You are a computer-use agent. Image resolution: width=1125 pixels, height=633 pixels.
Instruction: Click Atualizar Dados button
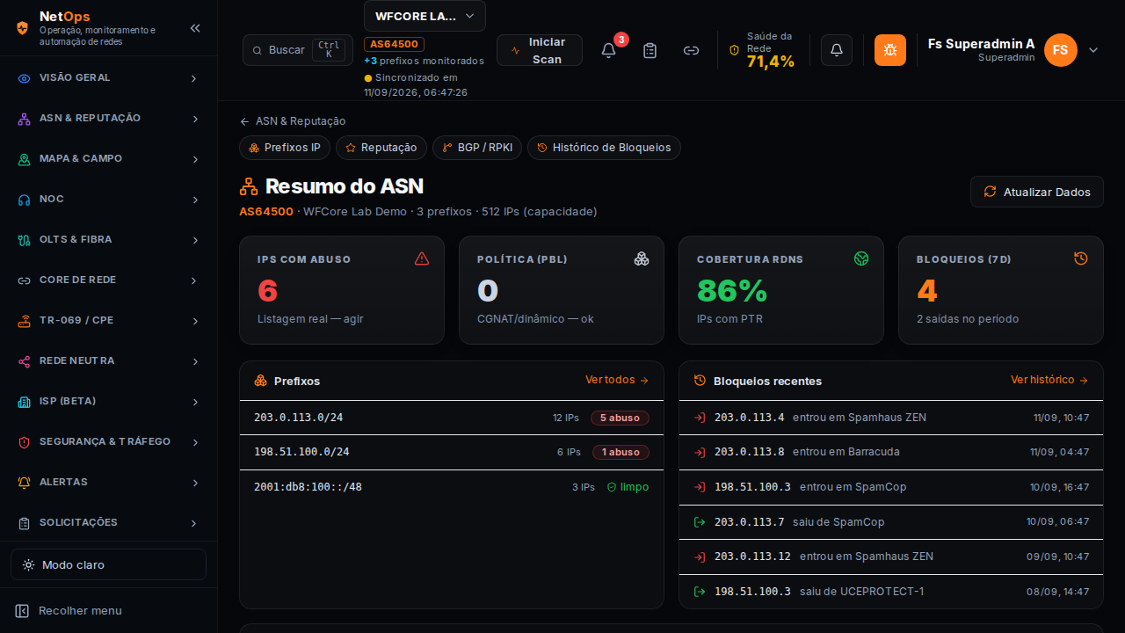point(1037,192)
